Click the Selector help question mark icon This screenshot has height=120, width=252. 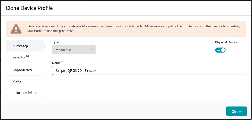pyautogui.click(x=28, y=56)
